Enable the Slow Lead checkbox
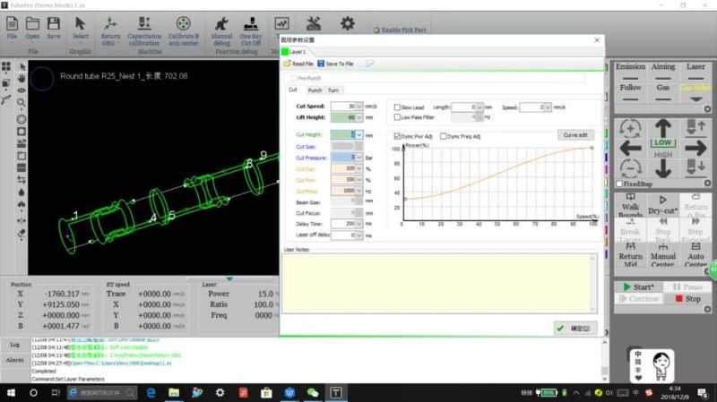717x402 pixels. point(397,107)
